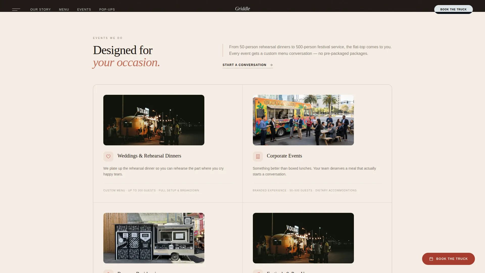Open the Events nav link
This screenshot has height=273, width=485.
[84, 10]
